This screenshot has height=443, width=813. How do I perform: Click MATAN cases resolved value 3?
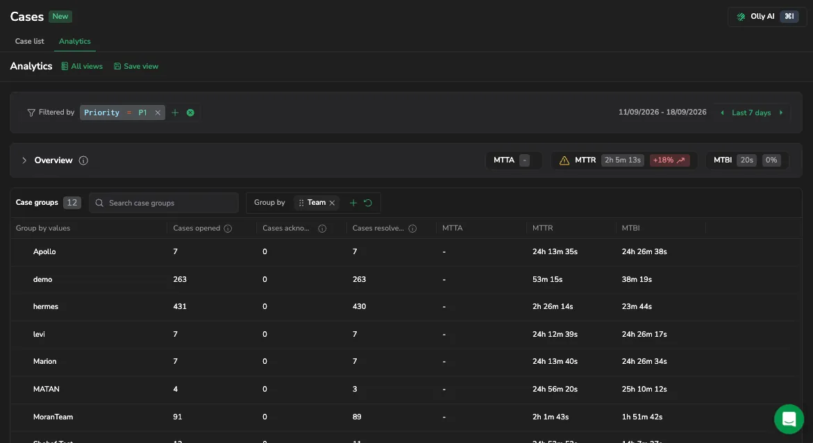355,389
